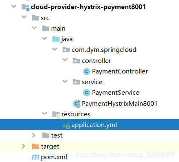The image size is (179, 162).
Task: Click the test folder icon
Action: [46, 135]
